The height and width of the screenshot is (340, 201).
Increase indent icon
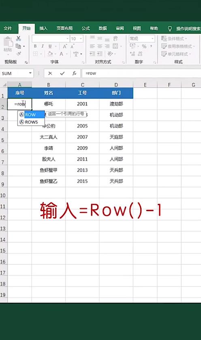[100, 54]
